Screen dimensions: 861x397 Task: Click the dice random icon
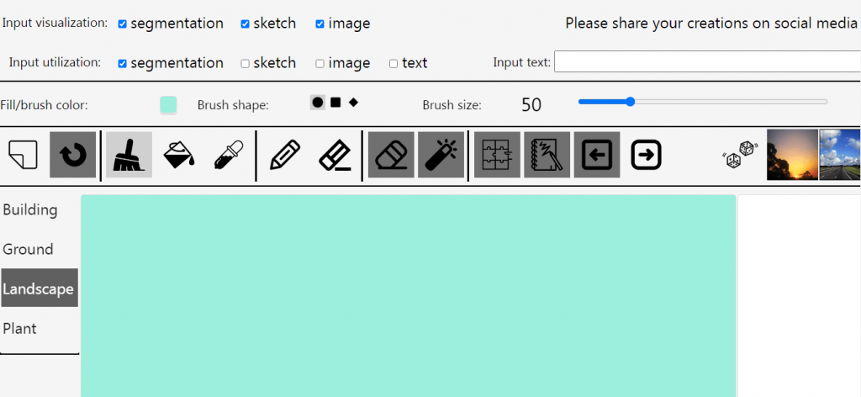click(x=738, y=155)
